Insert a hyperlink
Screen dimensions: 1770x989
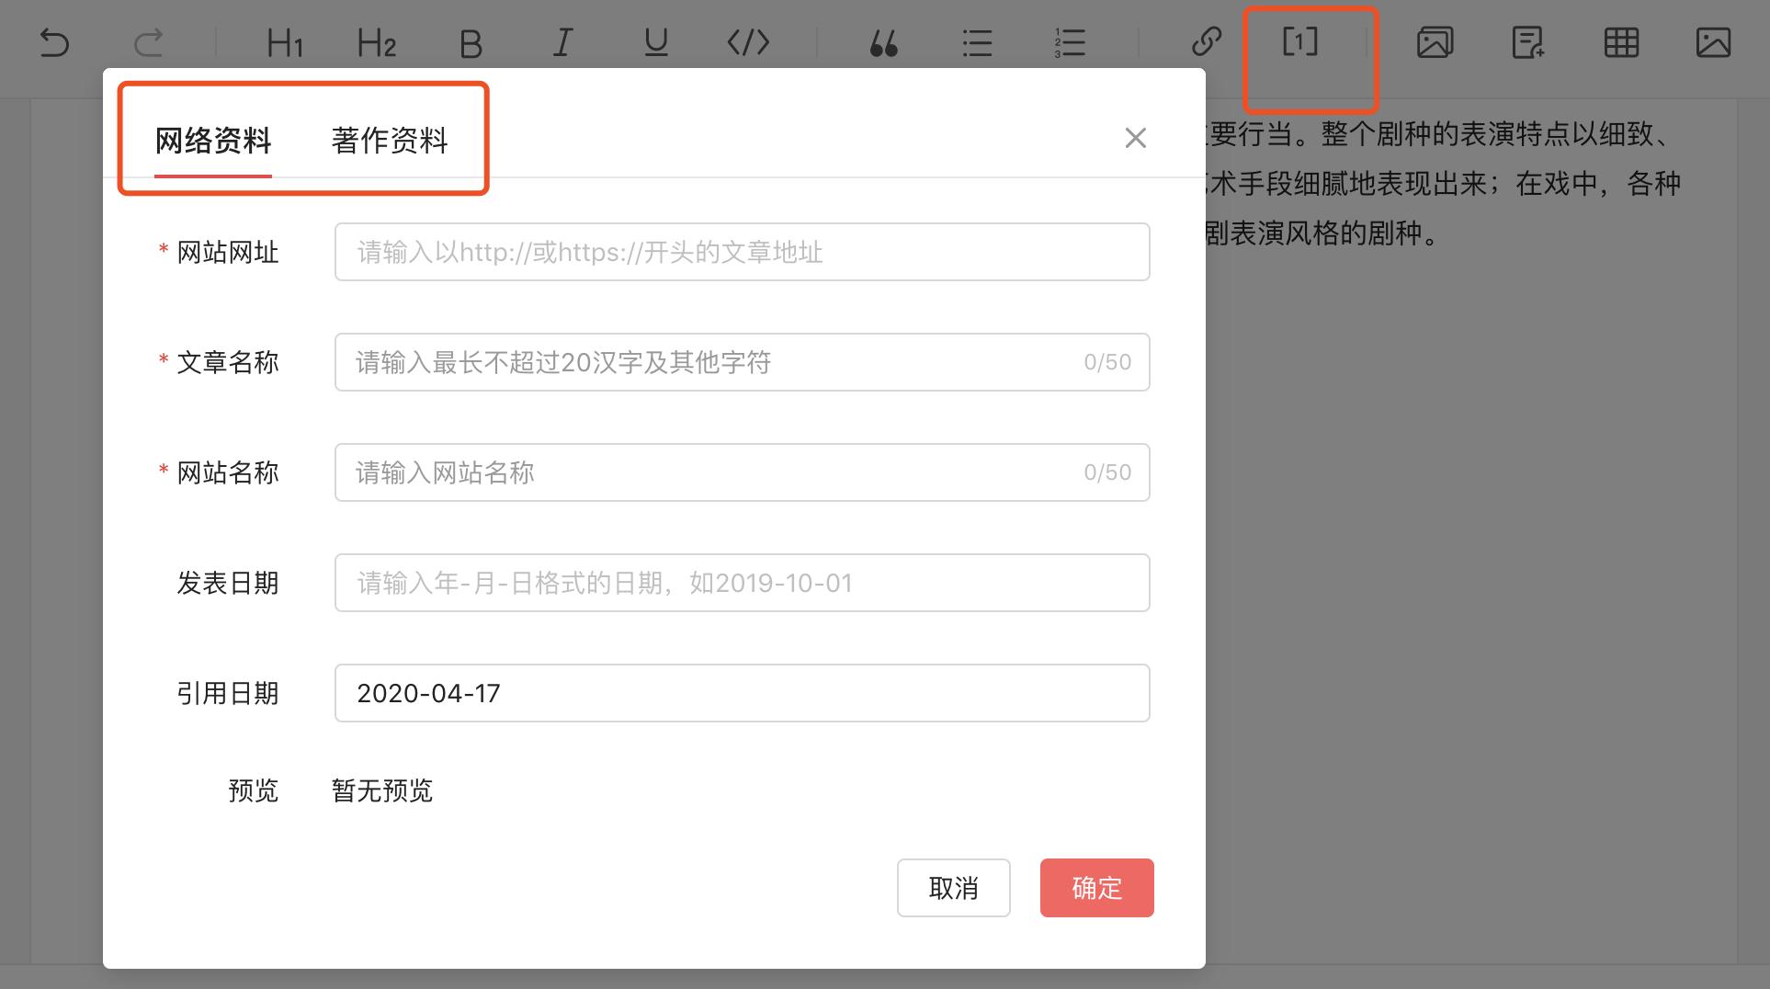[x=1206, y=43]
